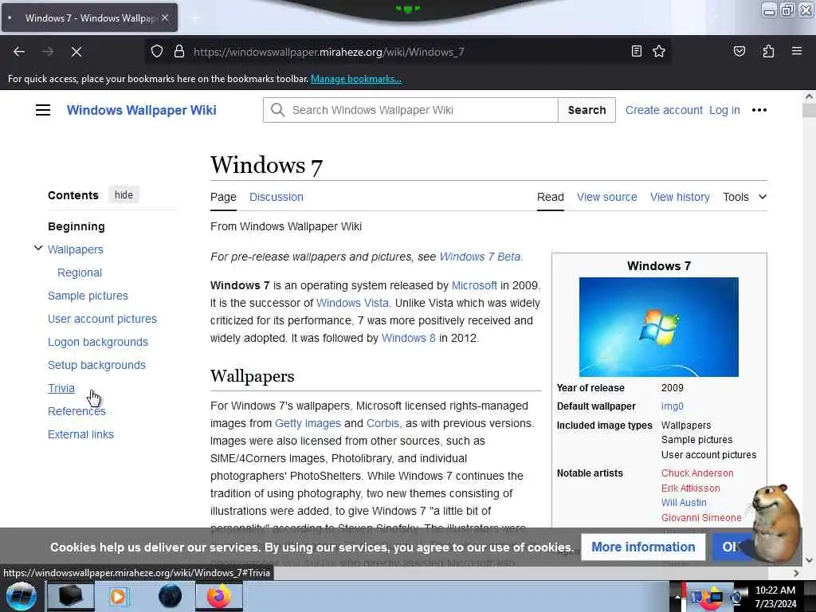Open the Will Austin artist link
This screenshot has height=612, width=816.
tap(684, 502)
